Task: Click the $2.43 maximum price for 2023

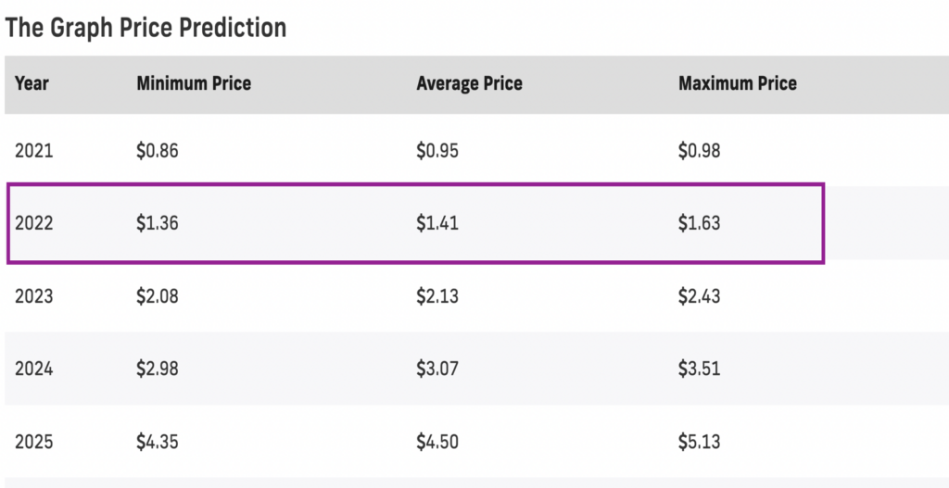Action: tap(699, 296)
